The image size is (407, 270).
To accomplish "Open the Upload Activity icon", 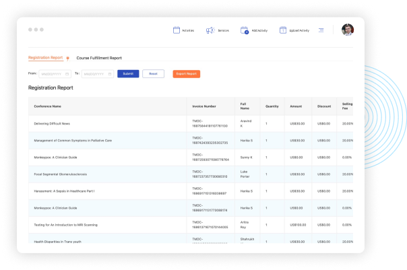I will click(x=282, y=30).
